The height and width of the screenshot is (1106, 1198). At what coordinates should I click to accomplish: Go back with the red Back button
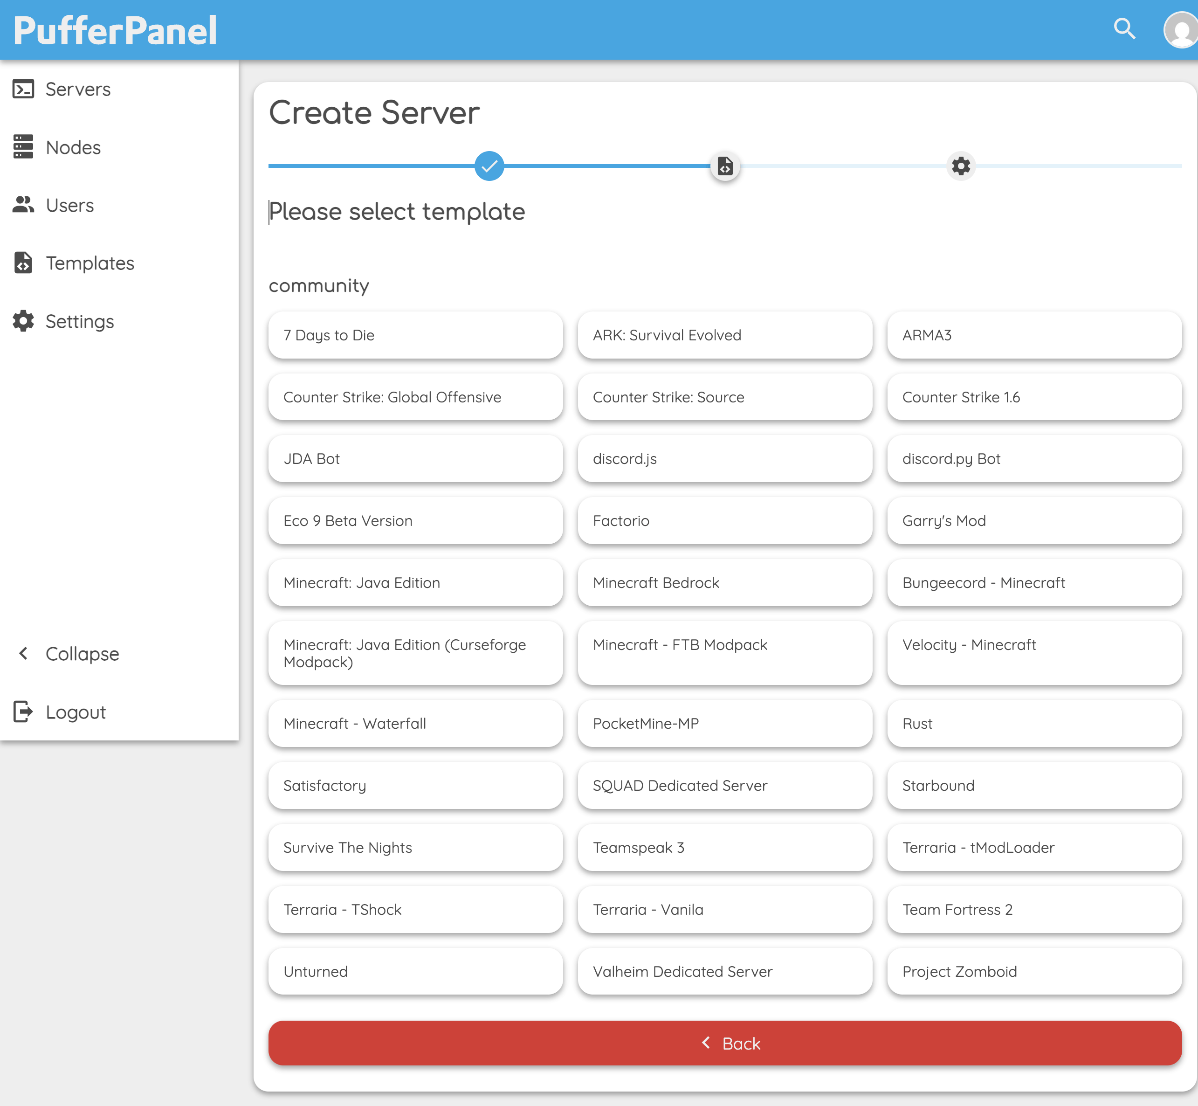pos(725,1043)
